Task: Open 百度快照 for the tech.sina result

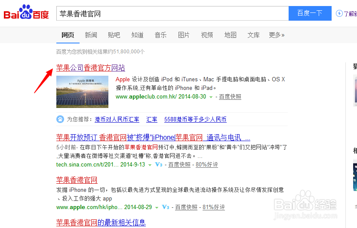Action: click(x=179, y=164)
